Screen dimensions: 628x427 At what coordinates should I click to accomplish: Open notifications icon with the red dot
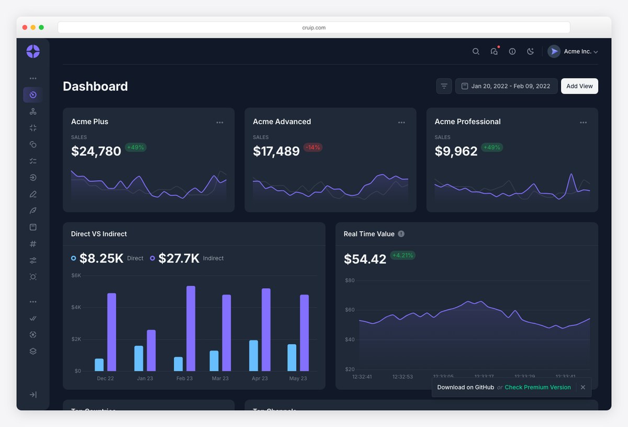coord(495,51)
